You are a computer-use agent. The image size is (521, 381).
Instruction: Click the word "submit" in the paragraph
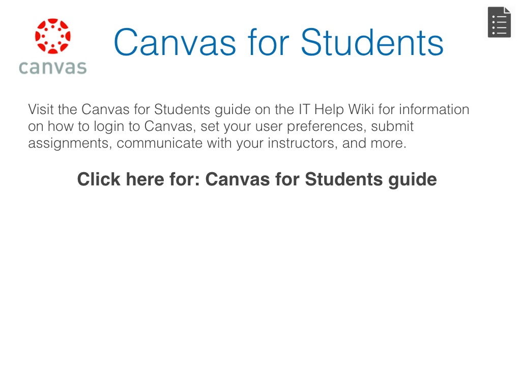coord(393,126)
